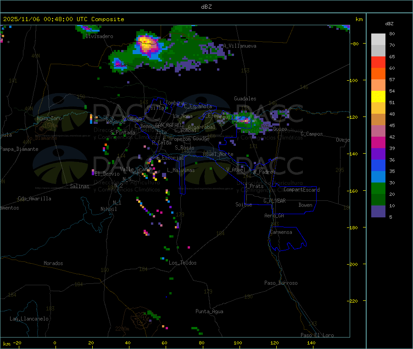Screen dimensions: 413x349
Task: Click the V_Atuel location label
Action: click(x=236, y=170)
